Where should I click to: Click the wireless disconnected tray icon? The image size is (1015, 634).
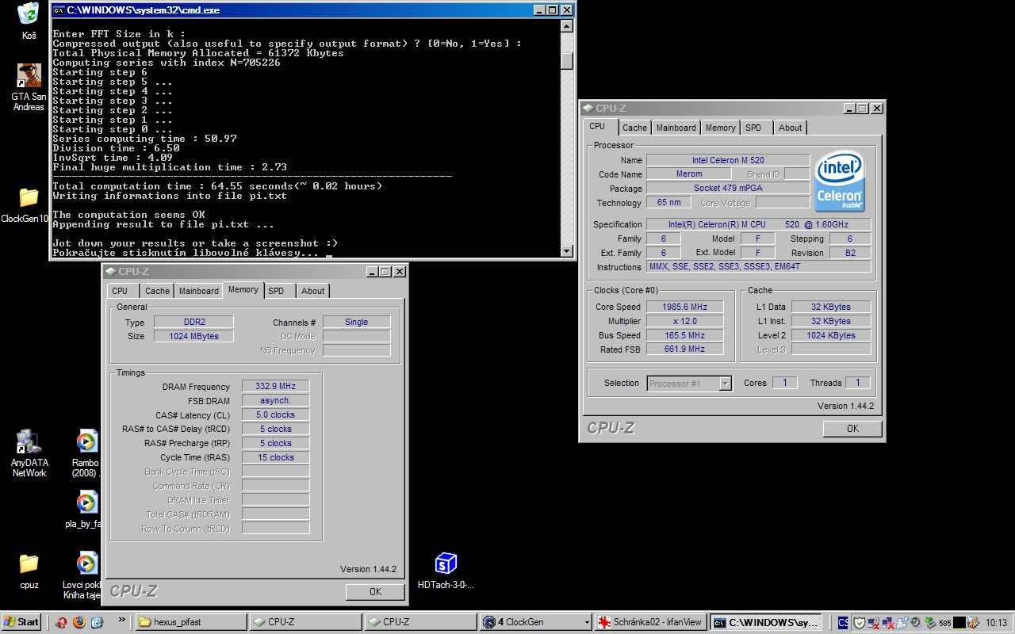click(873, 622)
